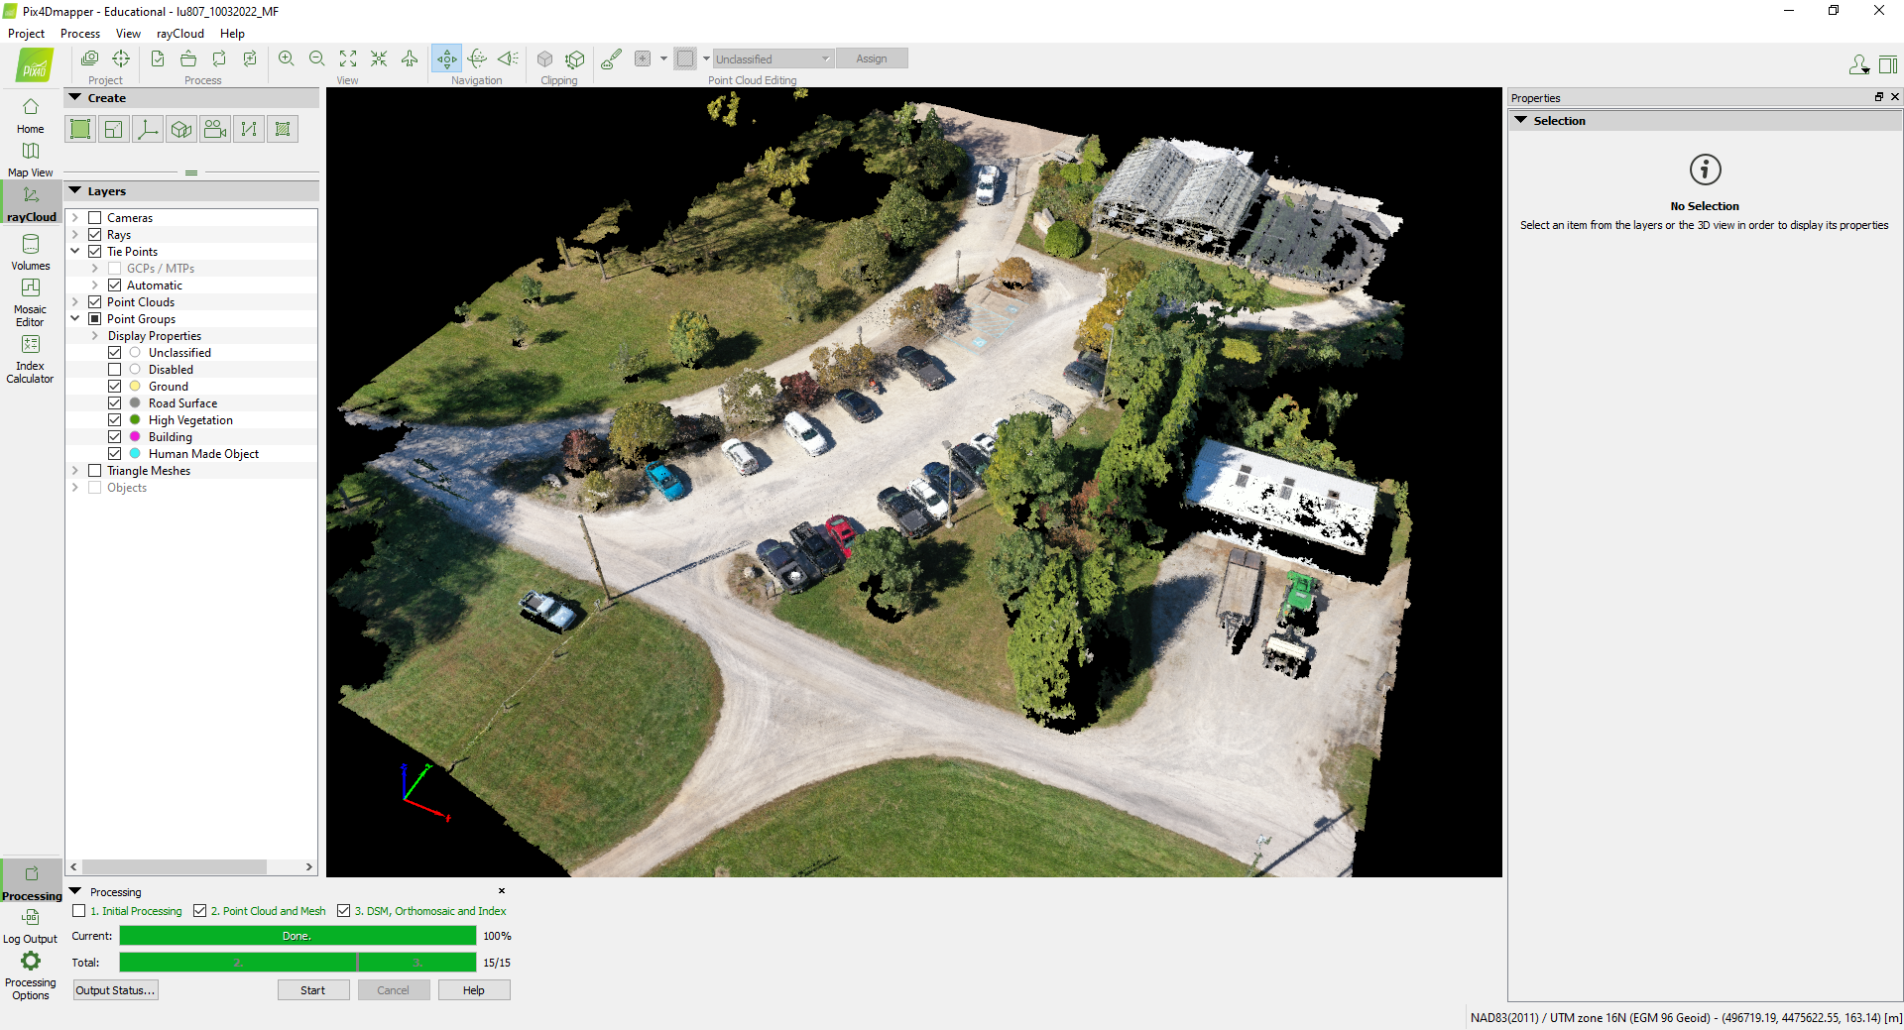The width and height of the screenshot is (1904, 1030).
Task: Expand the Triangle Meshes node
Action: pos(75,471)
